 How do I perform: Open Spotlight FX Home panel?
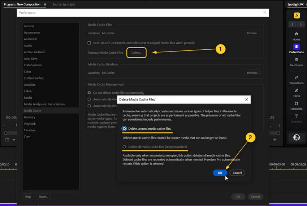tap(296, 36)
